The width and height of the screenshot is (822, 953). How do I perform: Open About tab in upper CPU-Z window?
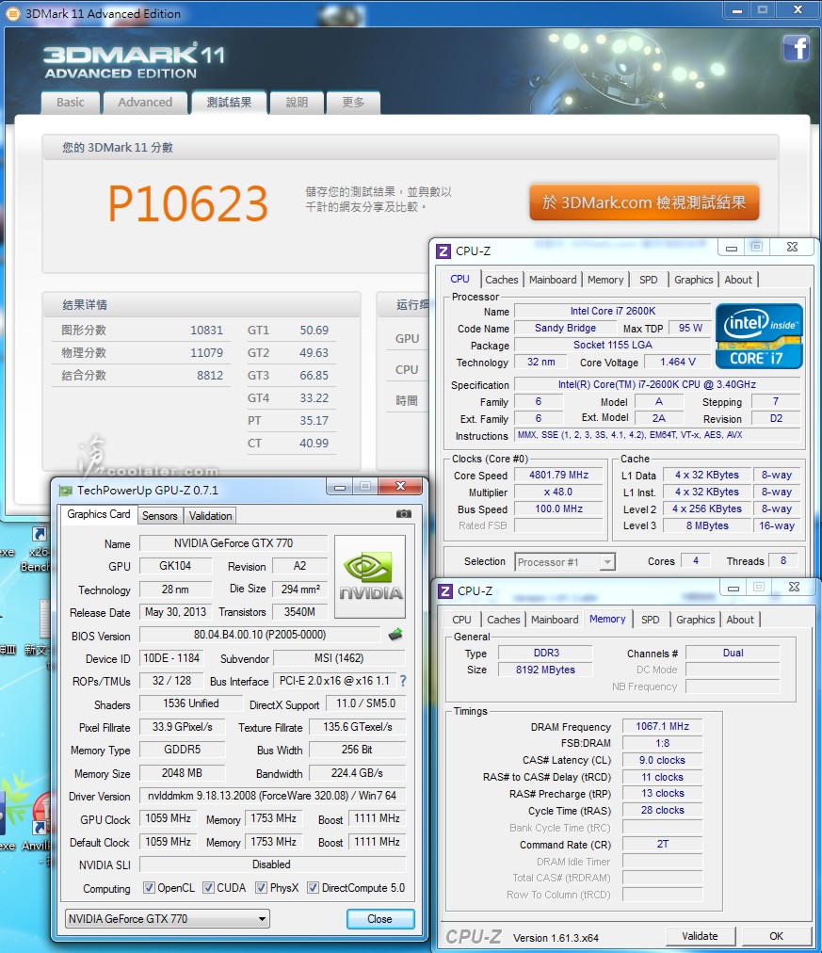coord(738,280)
